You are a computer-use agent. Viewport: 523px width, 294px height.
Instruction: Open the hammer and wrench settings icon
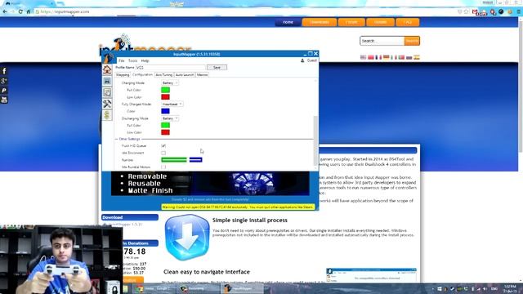pyautogui.click(x=107, y=104)
